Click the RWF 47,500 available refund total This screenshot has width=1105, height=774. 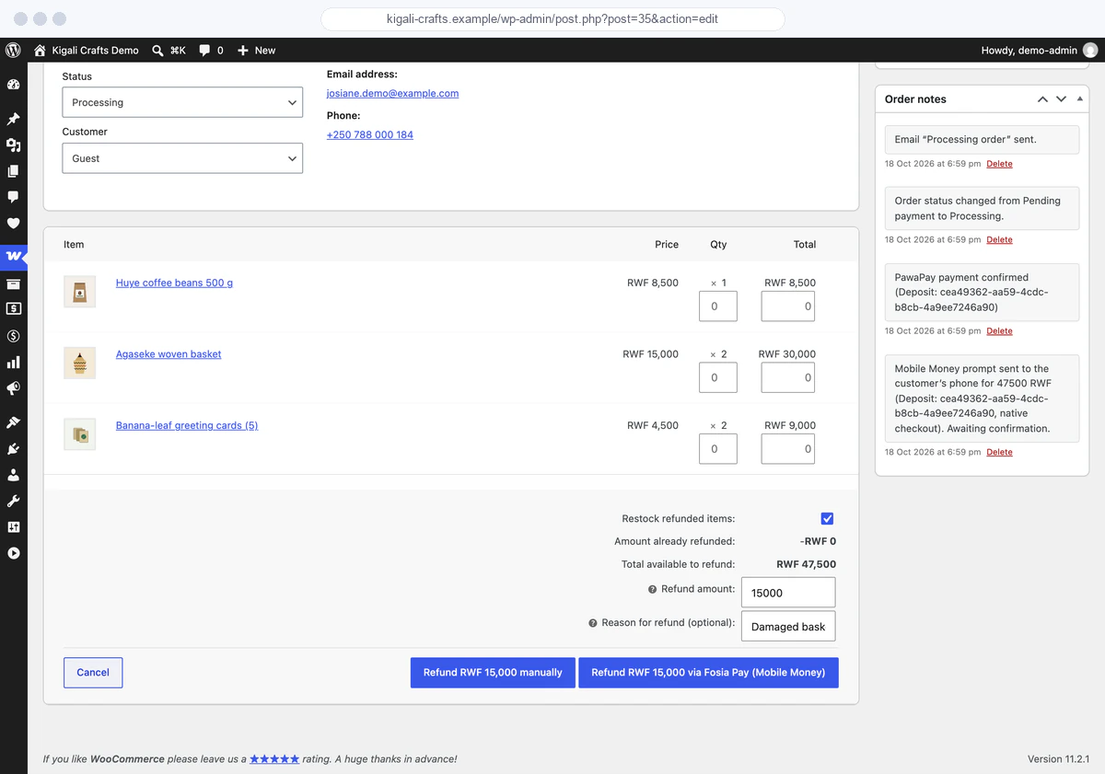[x=807, y=564]
